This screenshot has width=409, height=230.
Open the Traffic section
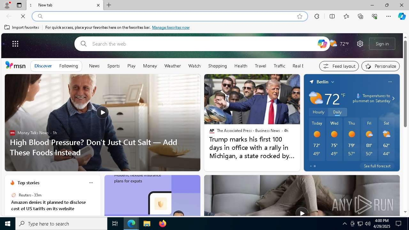[x=279, y=66]
